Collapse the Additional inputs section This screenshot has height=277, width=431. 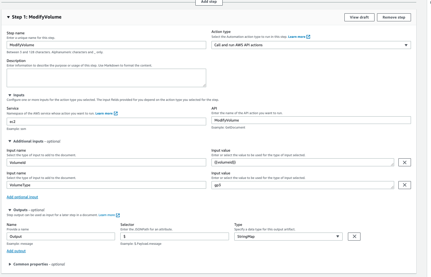point(9,141)
